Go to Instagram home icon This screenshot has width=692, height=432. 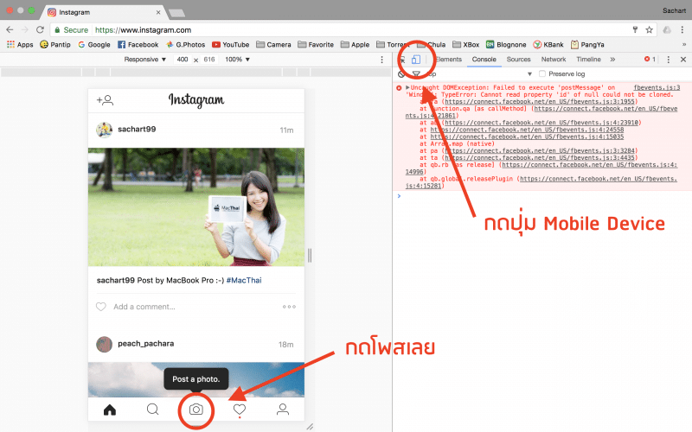coord(110,410)
